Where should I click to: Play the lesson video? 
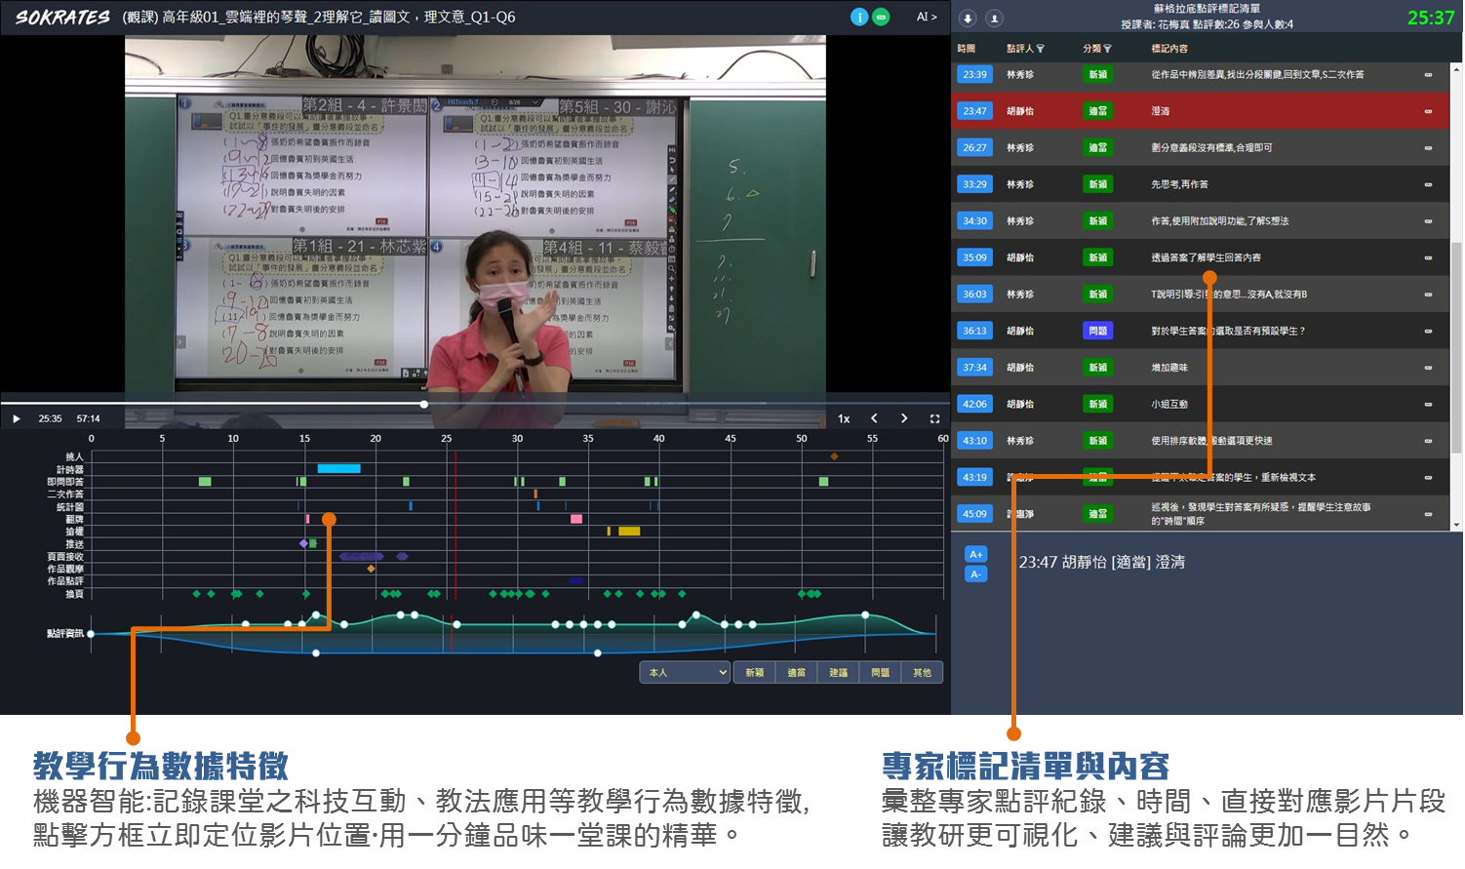[17, 418]
